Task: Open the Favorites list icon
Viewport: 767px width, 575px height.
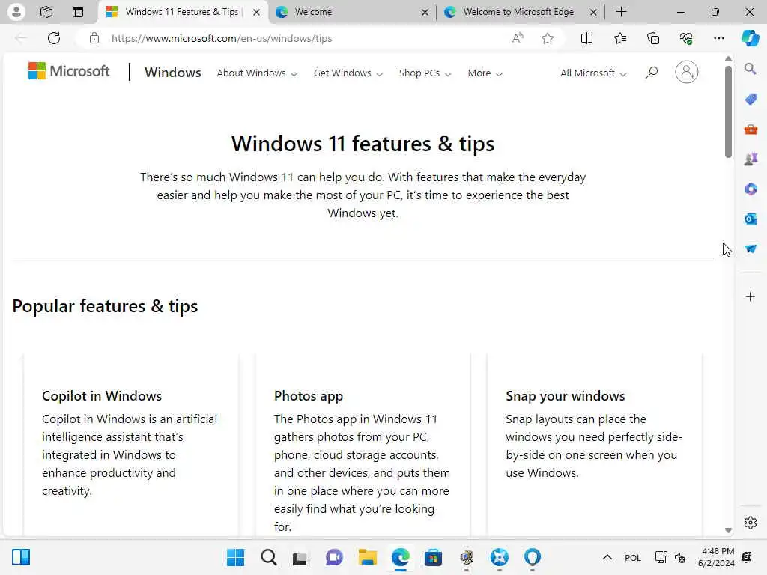Action: (619, 38)
